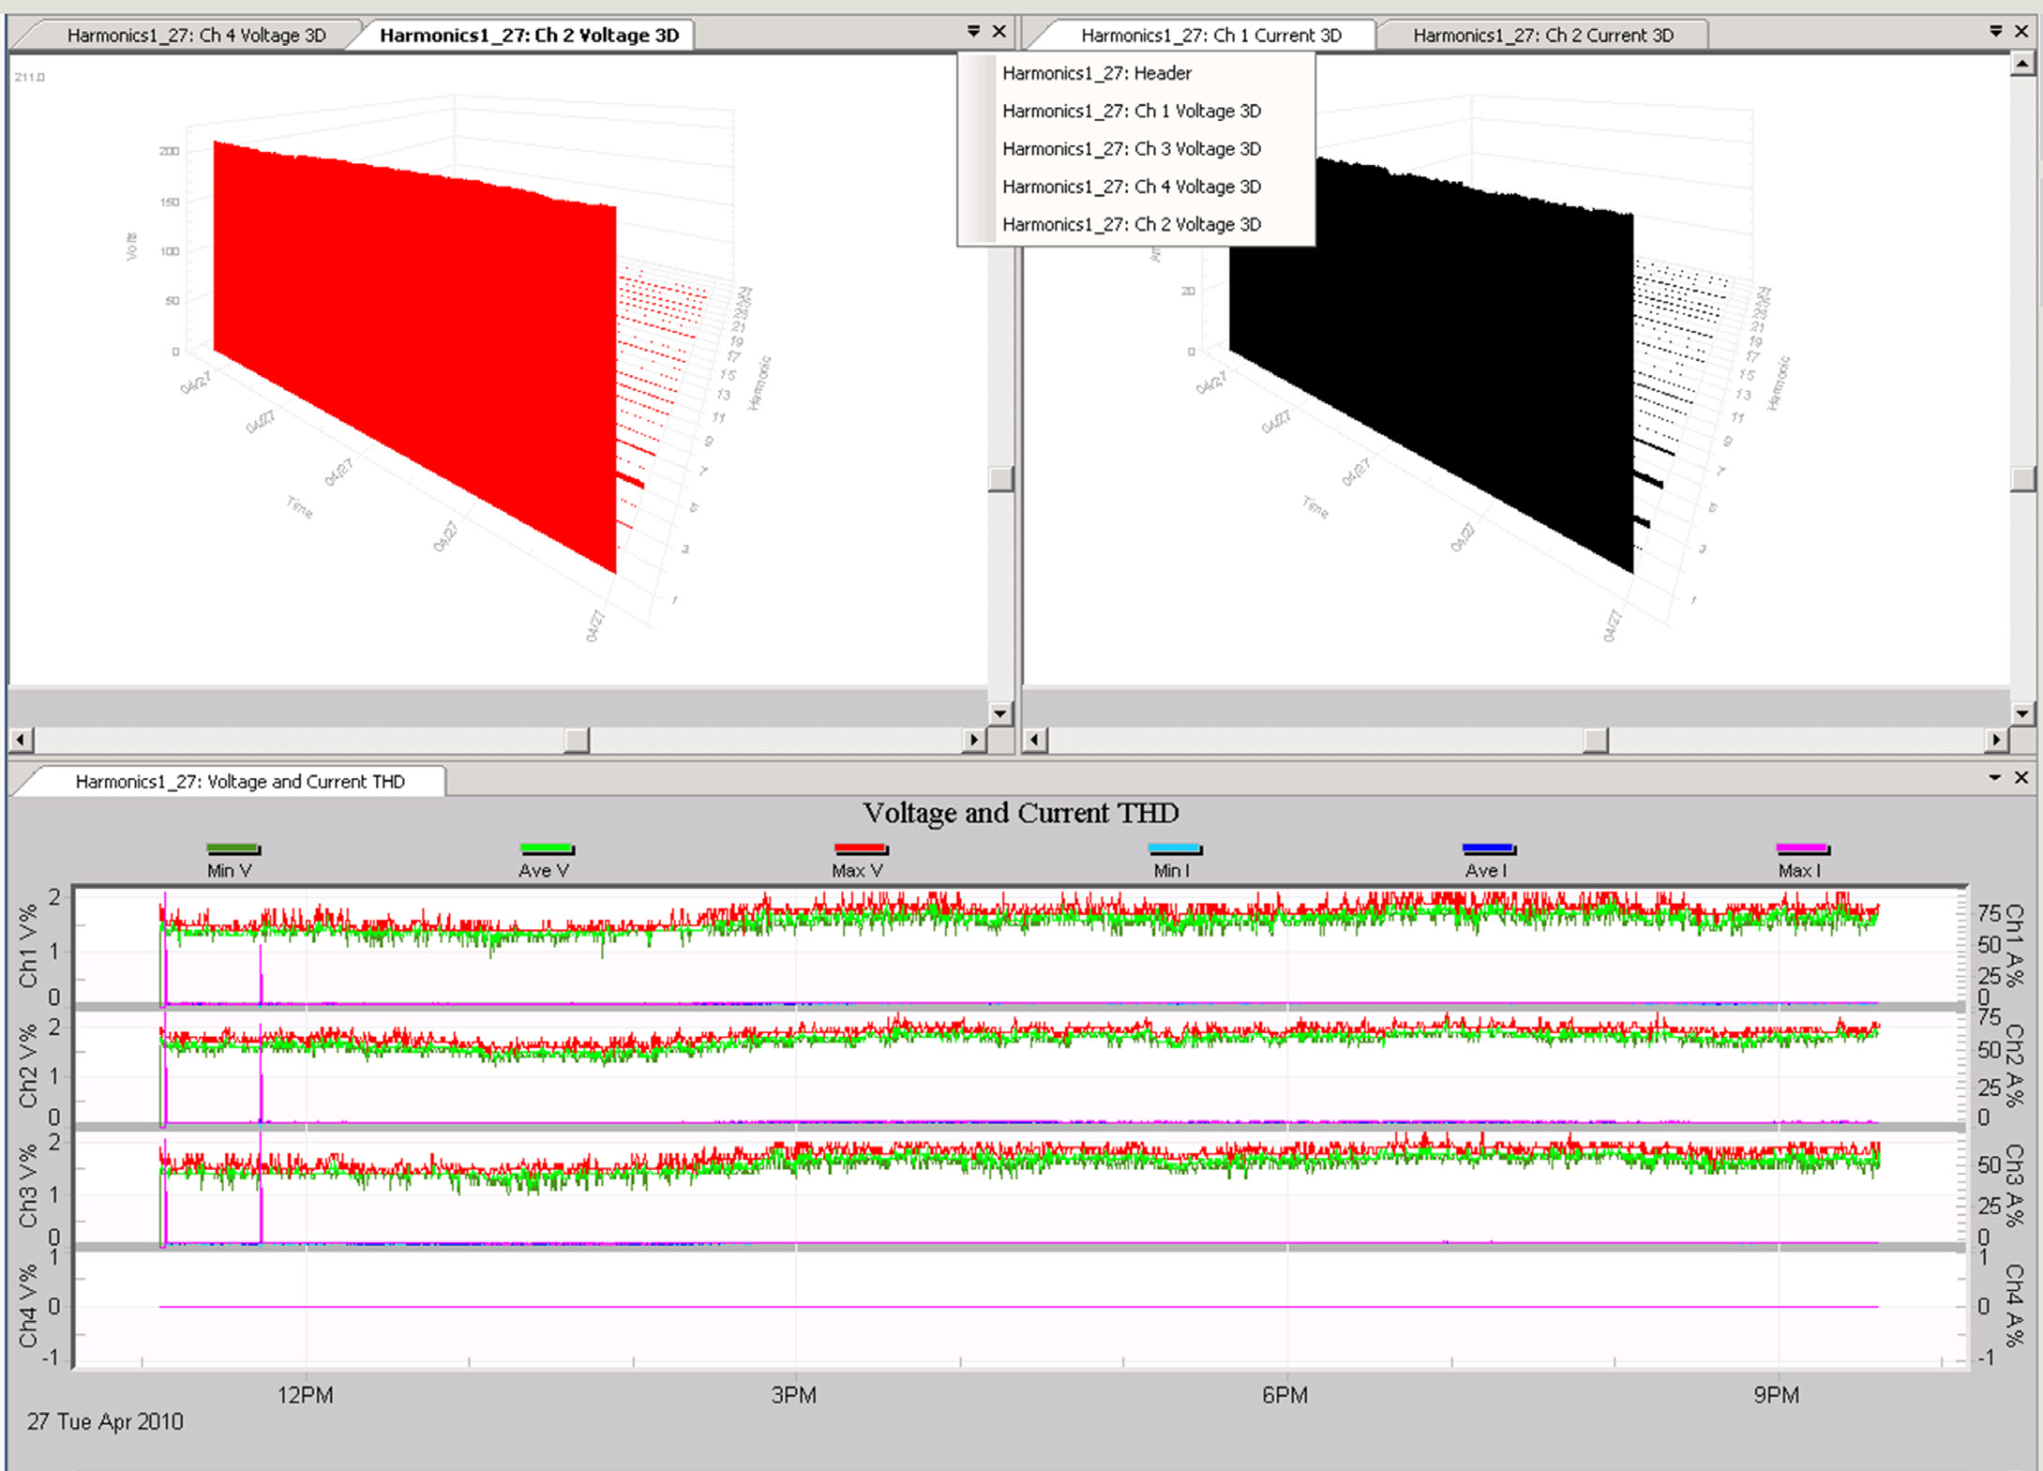Click the Max I magenta color swatch
This screenshot has height=1471, width=2043.
[x=1800, y=848]
